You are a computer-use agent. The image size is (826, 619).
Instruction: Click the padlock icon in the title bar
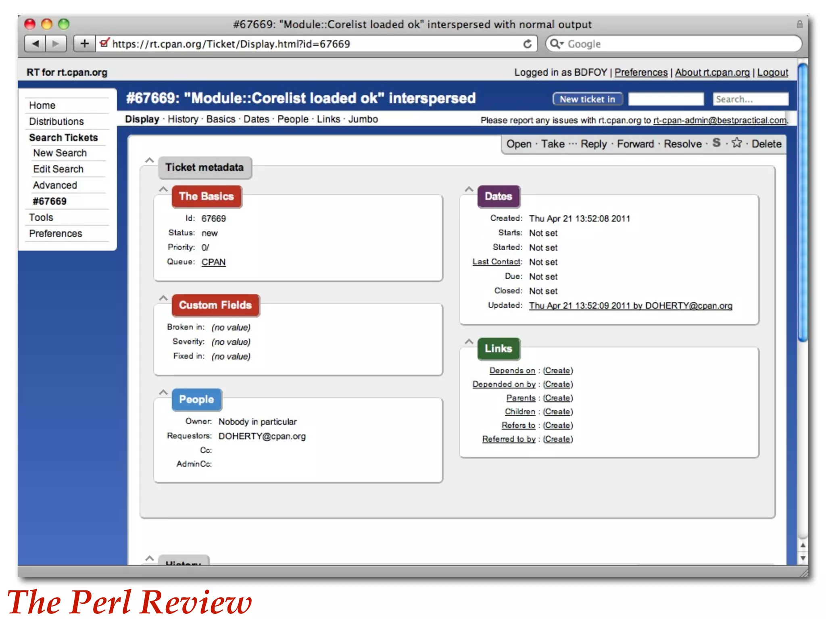pos(799,25)
